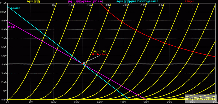Click the -6.0V grid curve label
The width and height of the screenshot is (218, 104).
161,5
